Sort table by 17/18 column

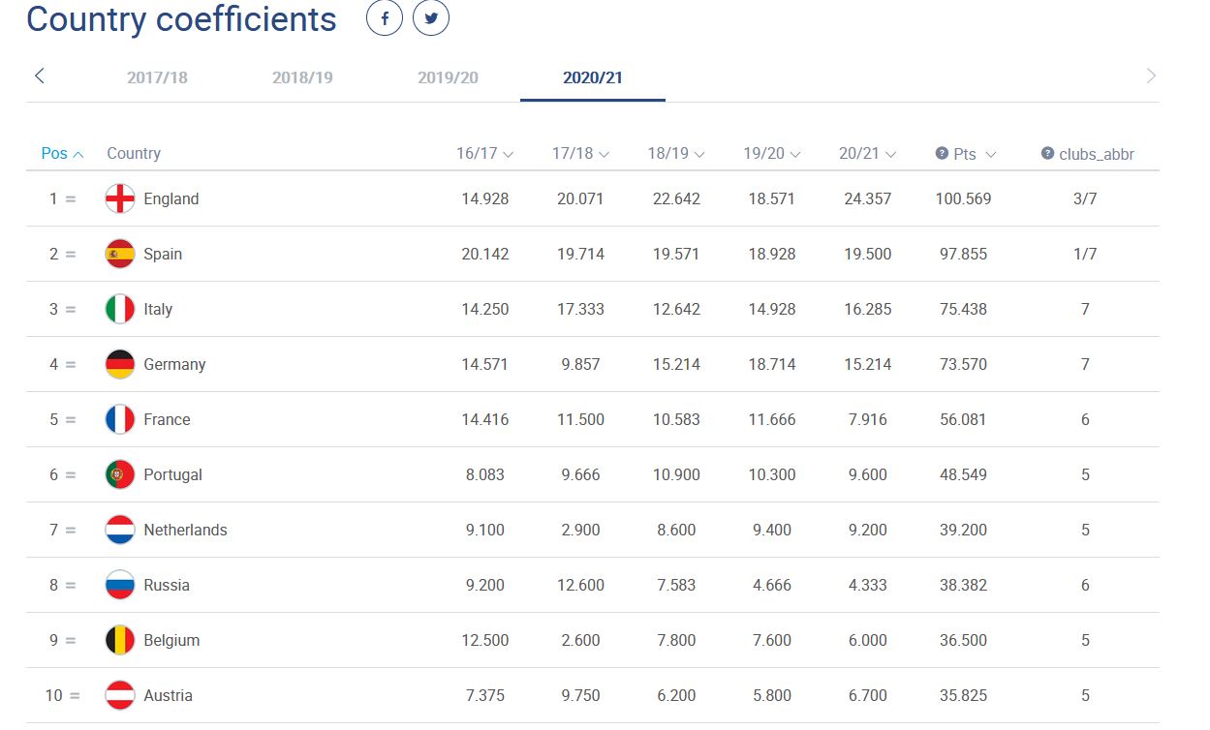580,153
